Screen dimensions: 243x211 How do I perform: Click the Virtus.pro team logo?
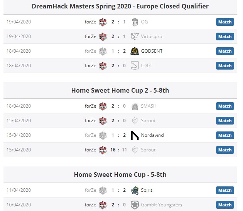135,37
